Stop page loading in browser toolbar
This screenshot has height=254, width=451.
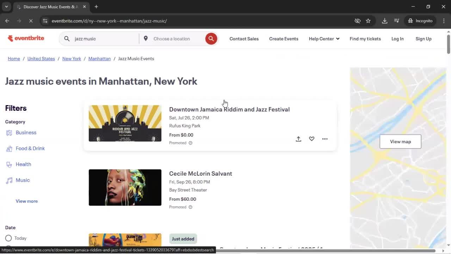pyautogui.click(x=31, y=21)
